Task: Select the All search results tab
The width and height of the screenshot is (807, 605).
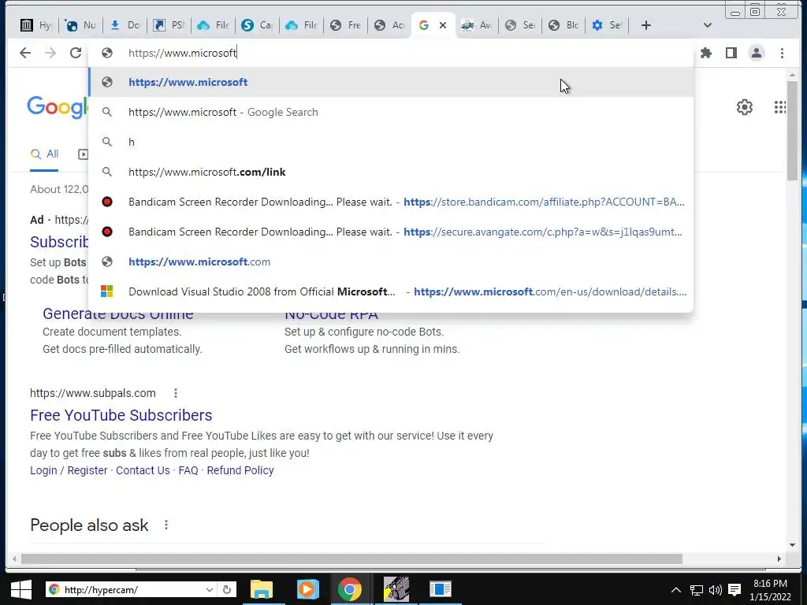Action: click(44, 154)
